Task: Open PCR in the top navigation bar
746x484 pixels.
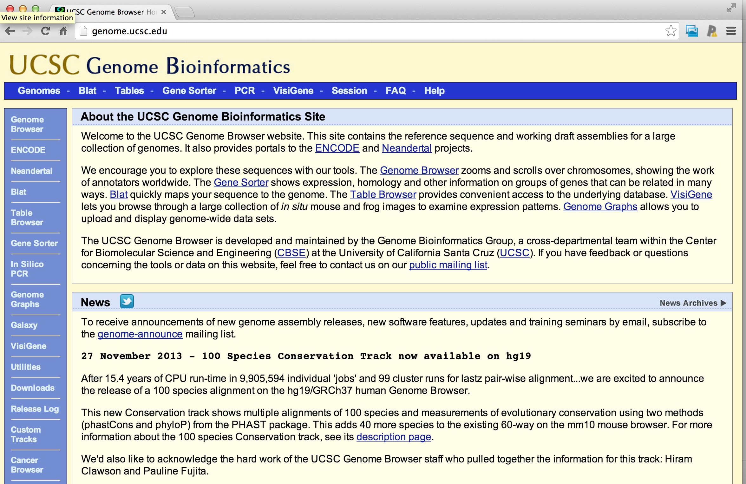Action: [x=245, y=91]
